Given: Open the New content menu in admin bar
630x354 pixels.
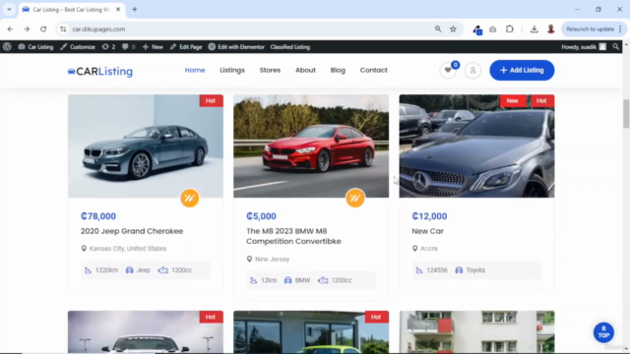Looking at the screenshot, I should pyautogui.click(x=153, y=47).
